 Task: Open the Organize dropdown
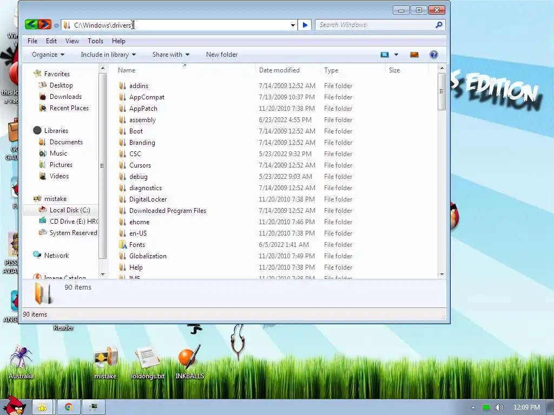(48, 55)
